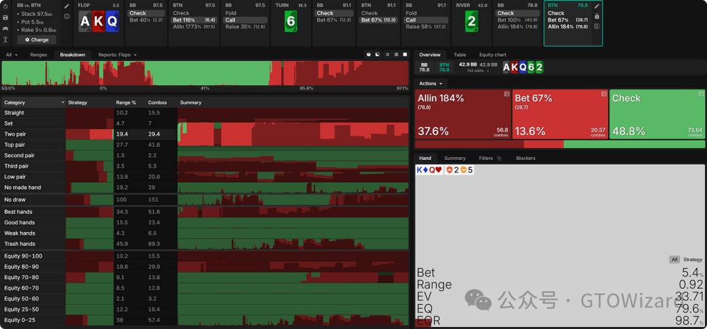
Task: Switch to the Equity chart tab
Action: (492, 55)
